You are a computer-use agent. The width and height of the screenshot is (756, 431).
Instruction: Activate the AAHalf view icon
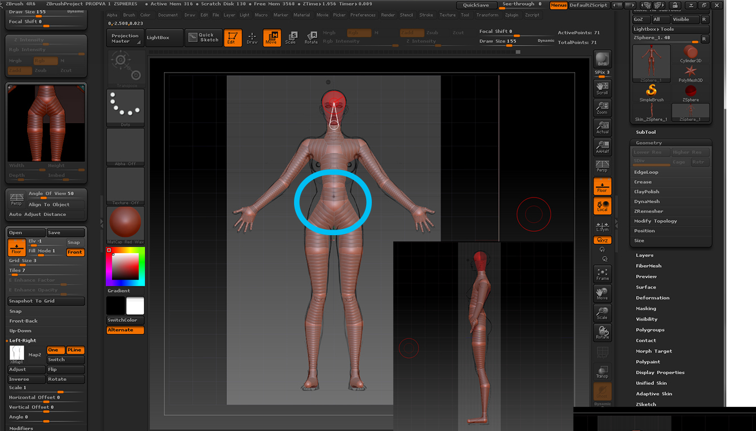coord(602,146)
